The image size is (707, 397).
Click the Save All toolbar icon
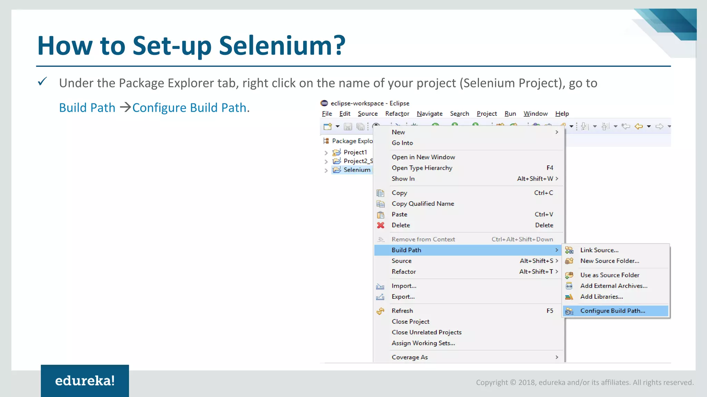[x=360, y=127]
